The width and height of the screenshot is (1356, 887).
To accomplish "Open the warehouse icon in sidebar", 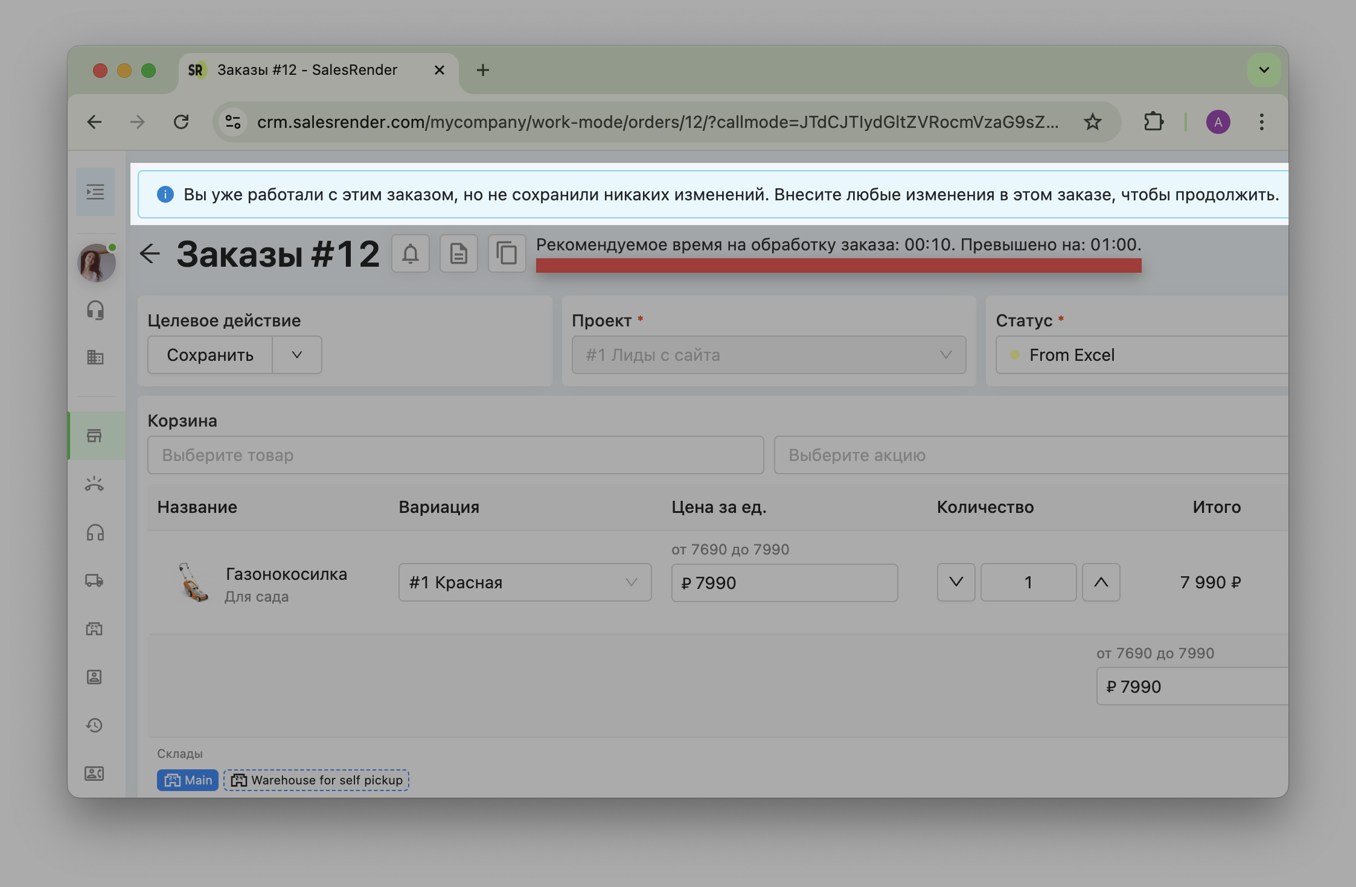I will (x=95, y=629).
